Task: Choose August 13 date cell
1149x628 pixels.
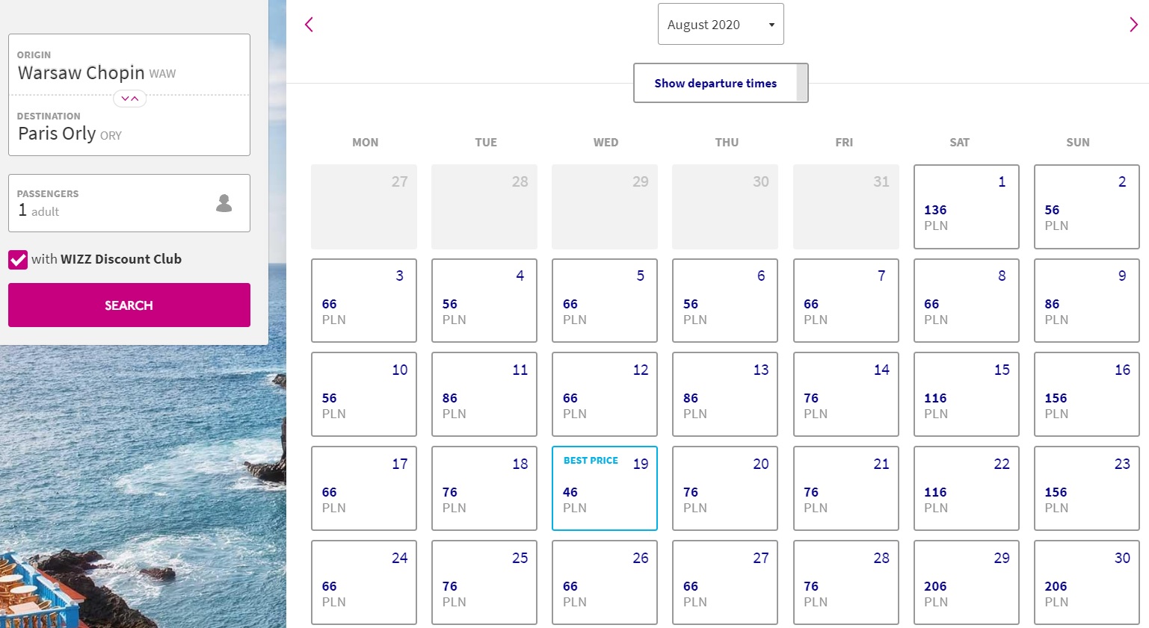Action: (x=725, y=394)
